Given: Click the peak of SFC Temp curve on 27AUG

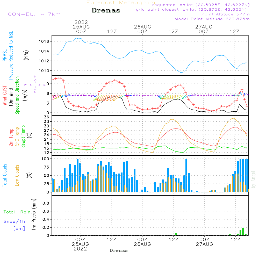Looking at the screenshot, I should [x=234, y=118].
